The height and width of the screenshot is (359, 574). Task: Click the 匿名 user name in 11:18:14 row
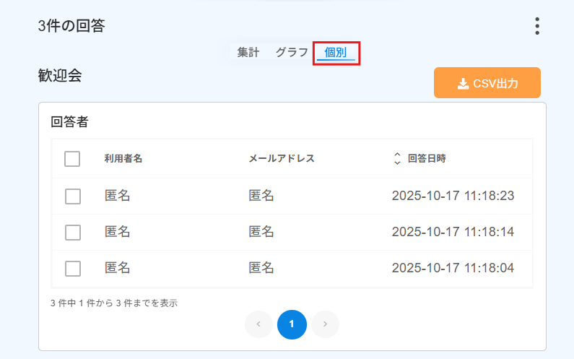point(117,232)
